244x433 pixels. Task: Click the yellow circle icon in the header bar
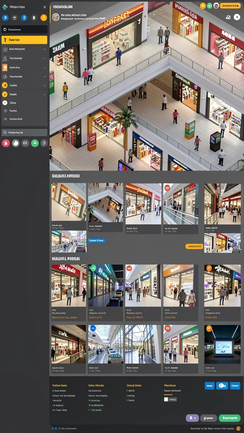(x=203, y=5)
